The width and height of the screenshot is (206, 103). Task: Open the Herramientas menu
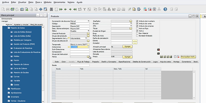(59, 2)
